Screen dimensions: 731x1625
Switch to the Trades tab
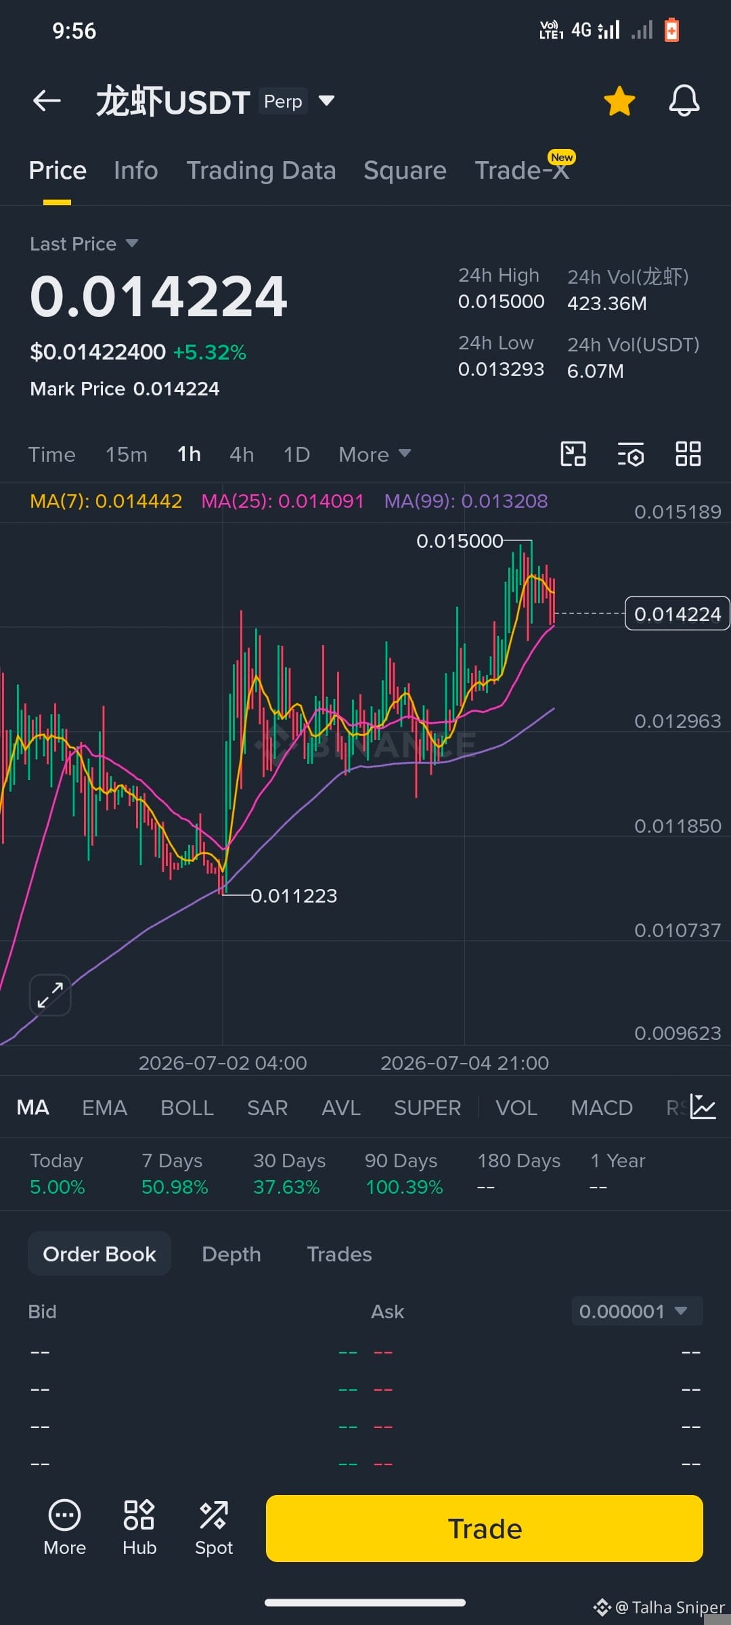[339, 1254]
